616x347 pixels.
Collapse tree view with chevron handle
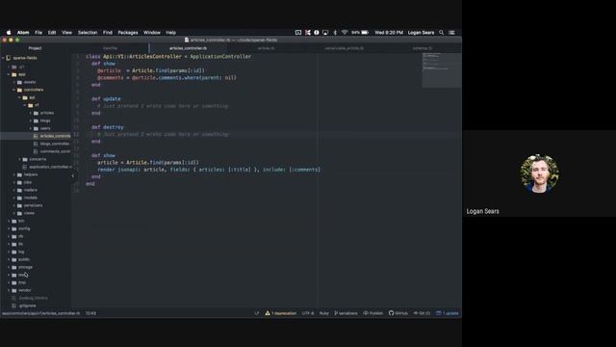(73, 175)
